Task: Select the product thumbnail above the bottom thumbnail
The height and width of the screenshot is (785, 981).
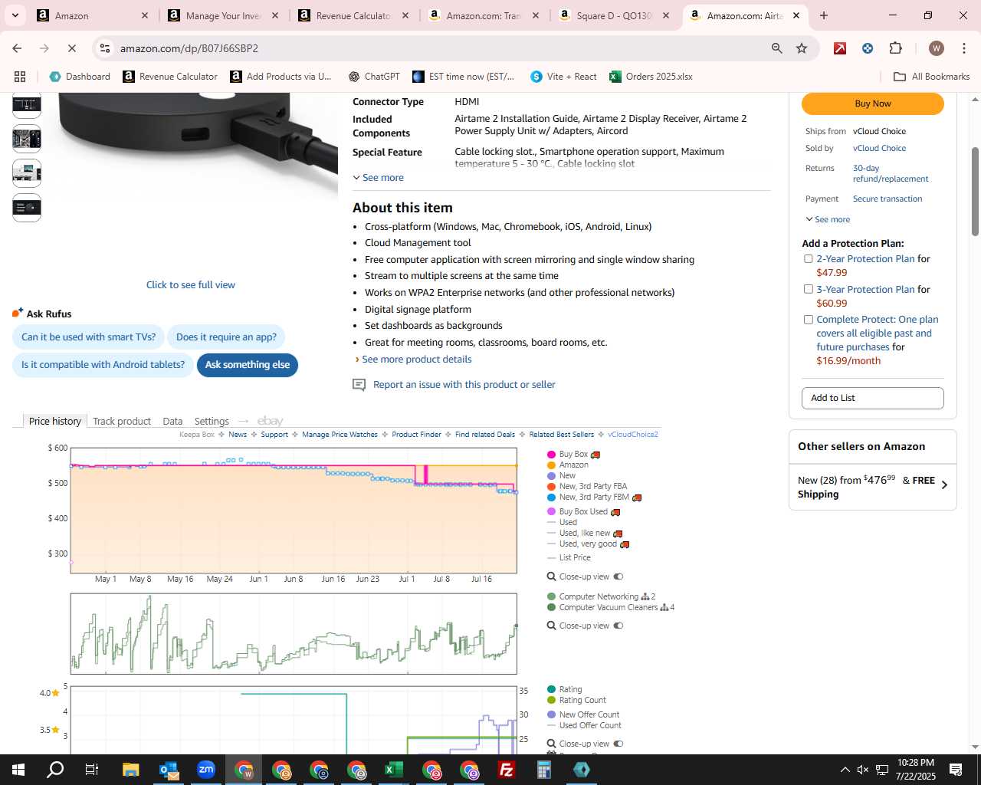Action: pos(27,173)
